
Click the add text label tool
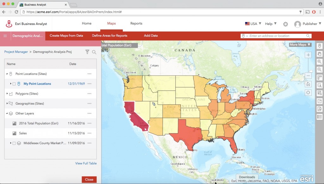point(320,85)
